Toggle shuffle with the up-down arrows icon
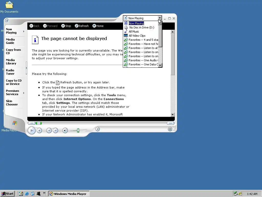 pos(97,129)
